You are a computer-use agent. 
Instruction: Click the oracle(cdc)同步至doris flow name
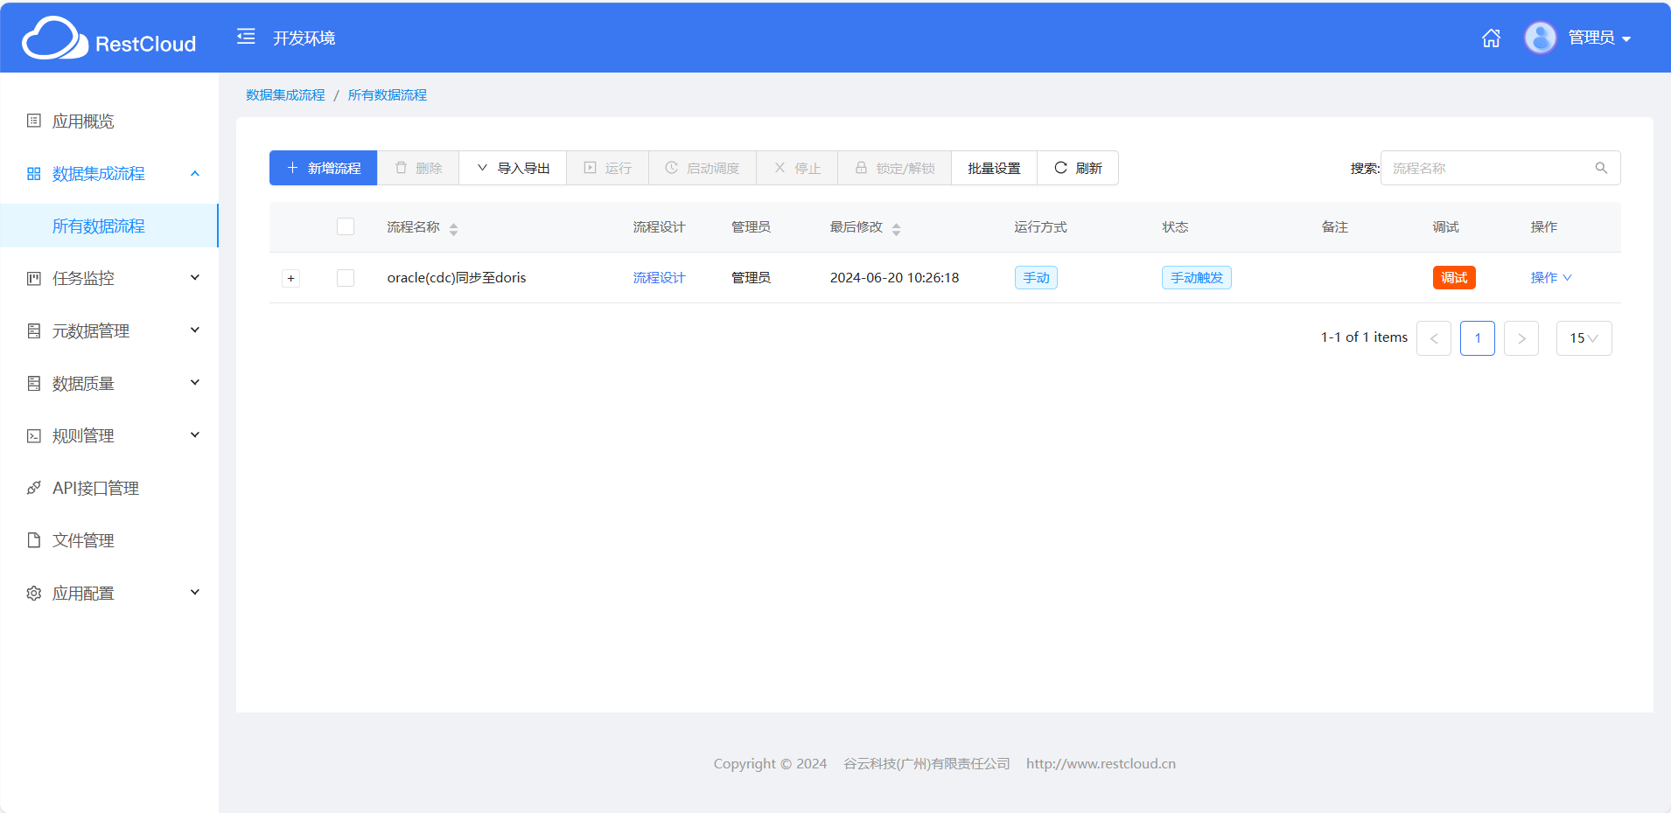[x=457, y=277]
